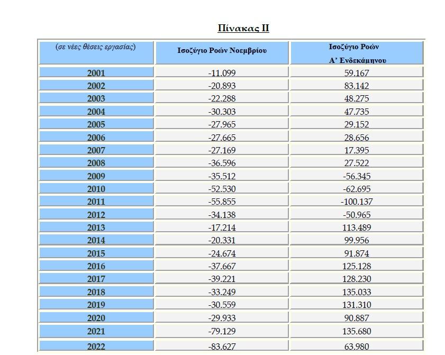Click the 2009 year row label
Image resolution: width=445 pixels, height=355 pixels.
96,175
